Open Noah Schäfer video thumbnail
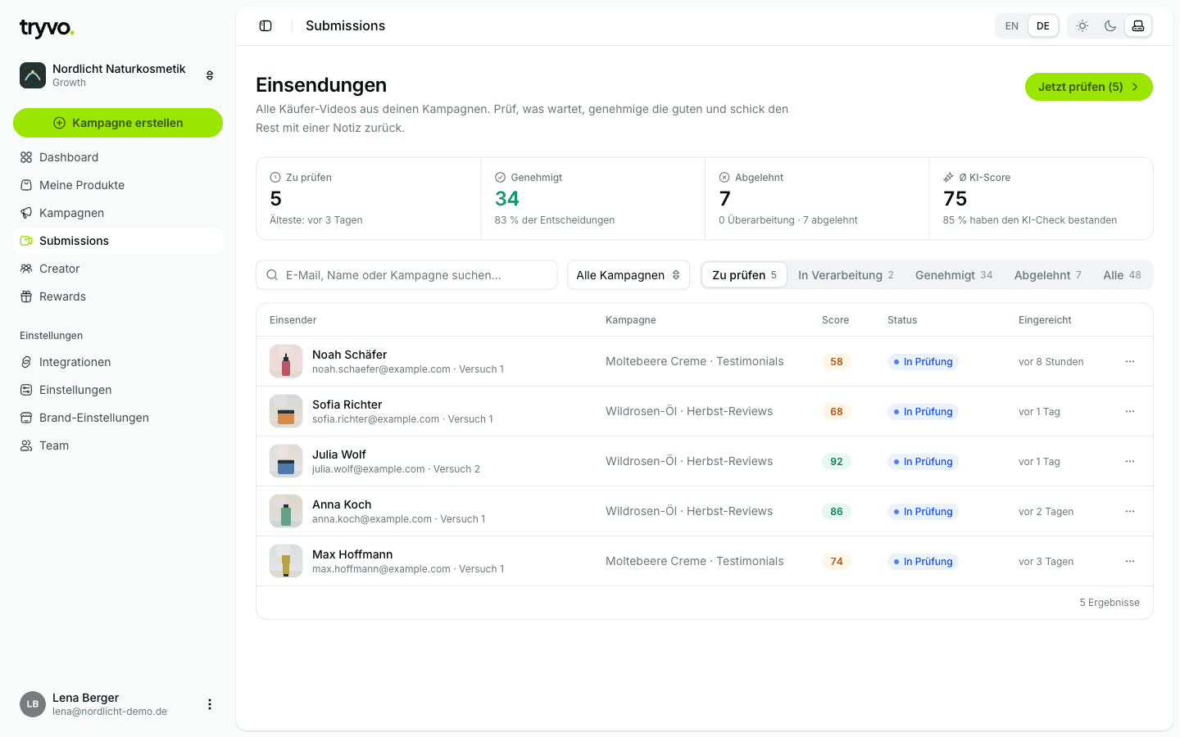Viewport: 1180px width, 737px height. click(x=286, y=361)
